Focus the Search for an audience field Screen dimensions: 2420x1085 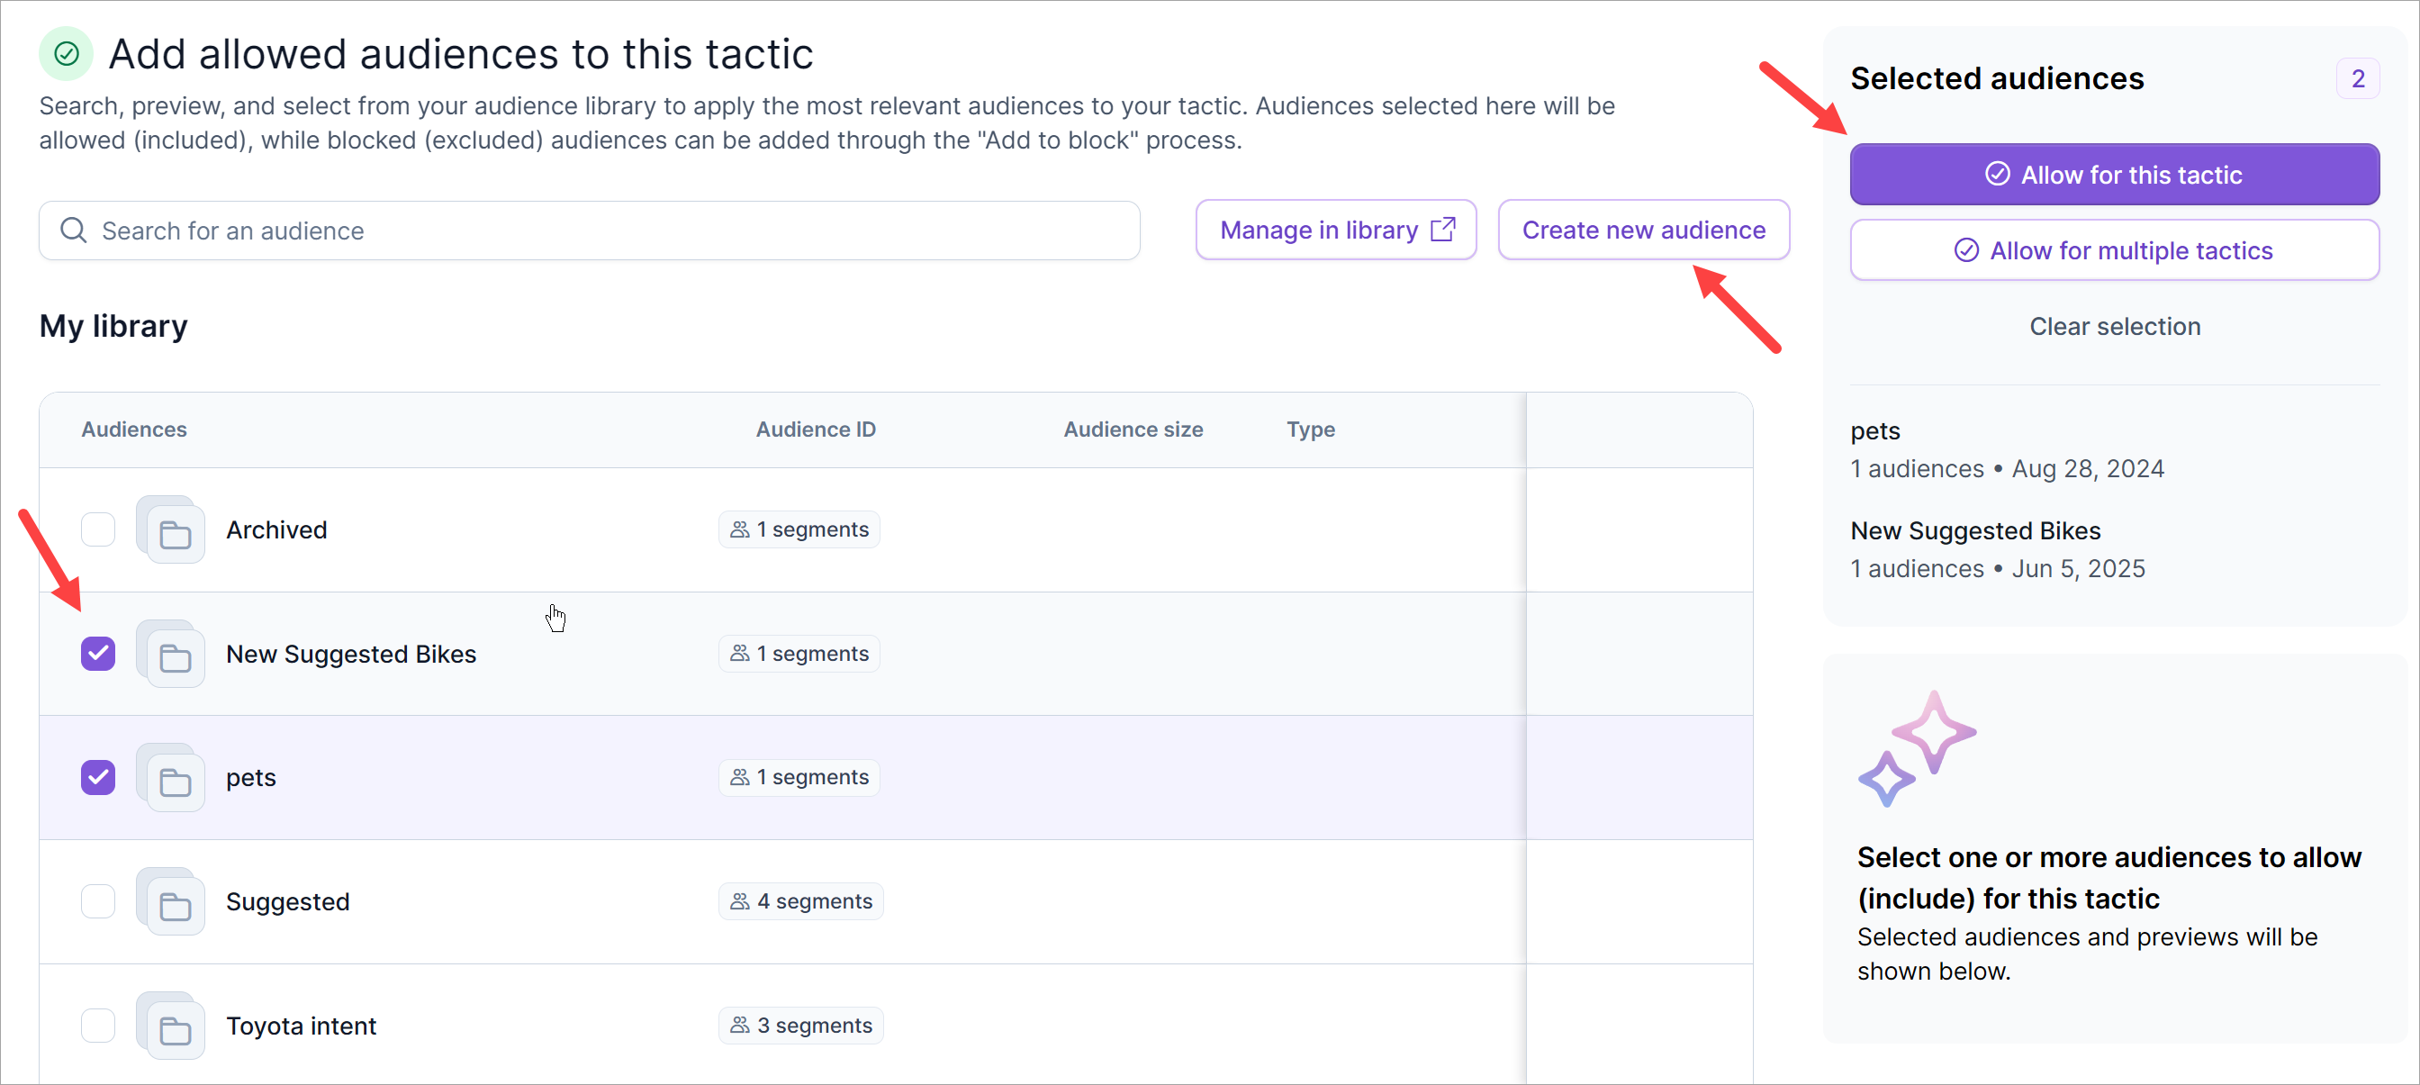[x=601, y=231]
